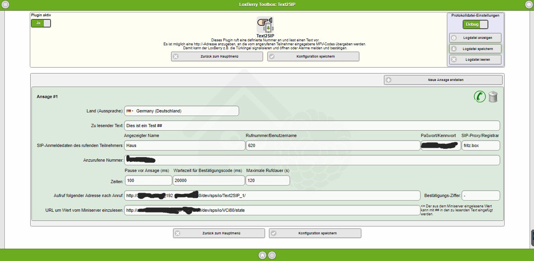Focus the Aufruf folgender Adresse field
The height and width of the screenshot is (261, 534).
(272, 195)
